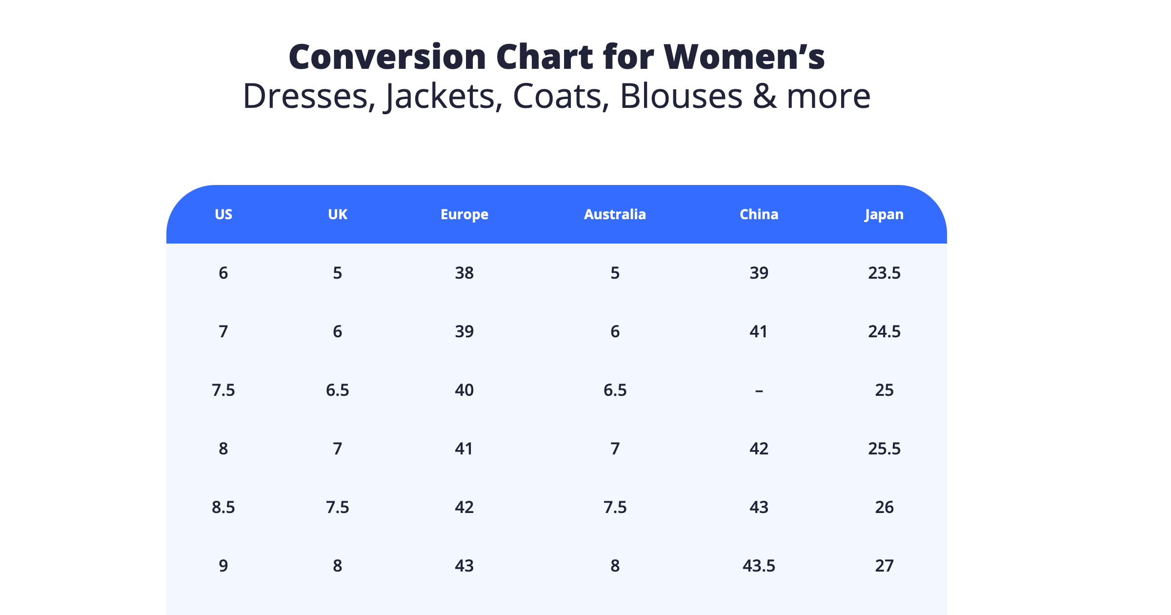The width and height of the screenshot is (1171, 615).
Task: Select Japan size 23.5 cell
Action: click(884, 273)
